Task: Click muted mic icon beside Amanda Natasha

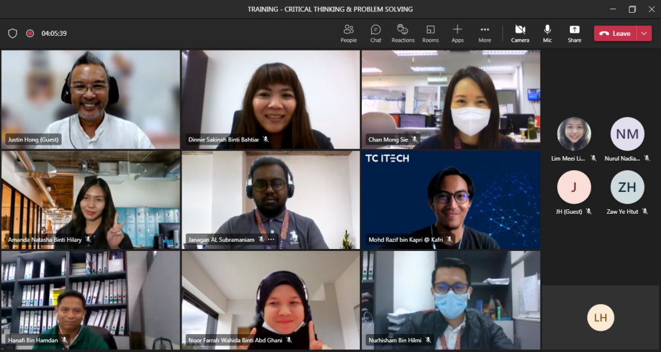Action: [x=88, y=239]
